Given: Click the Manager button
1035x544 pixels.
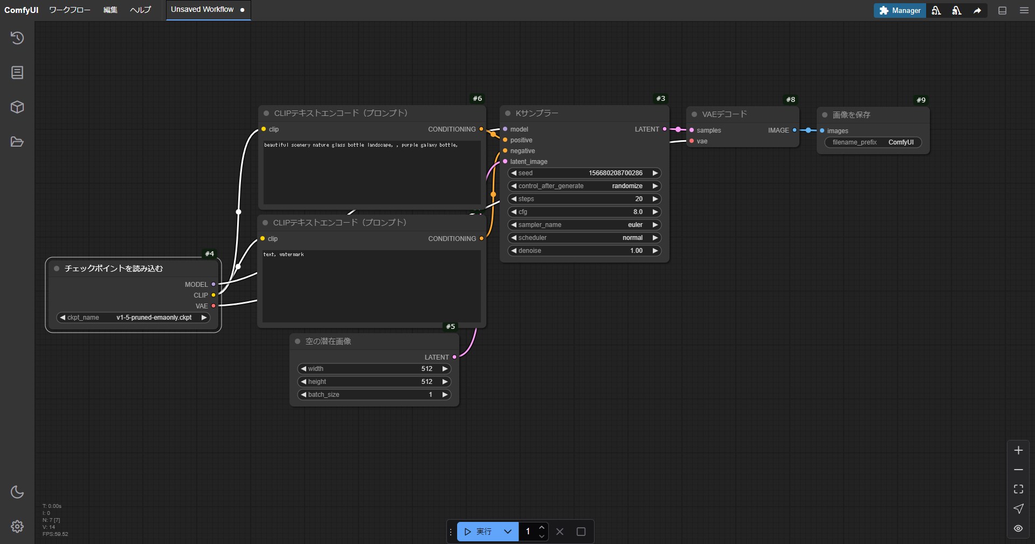Looking at the screenshot, I should click(x=900, y=10).
